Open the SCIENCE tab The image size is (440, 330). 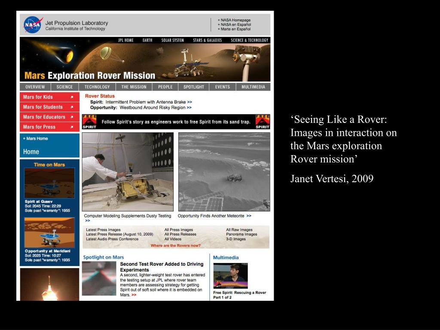point(64,87)
